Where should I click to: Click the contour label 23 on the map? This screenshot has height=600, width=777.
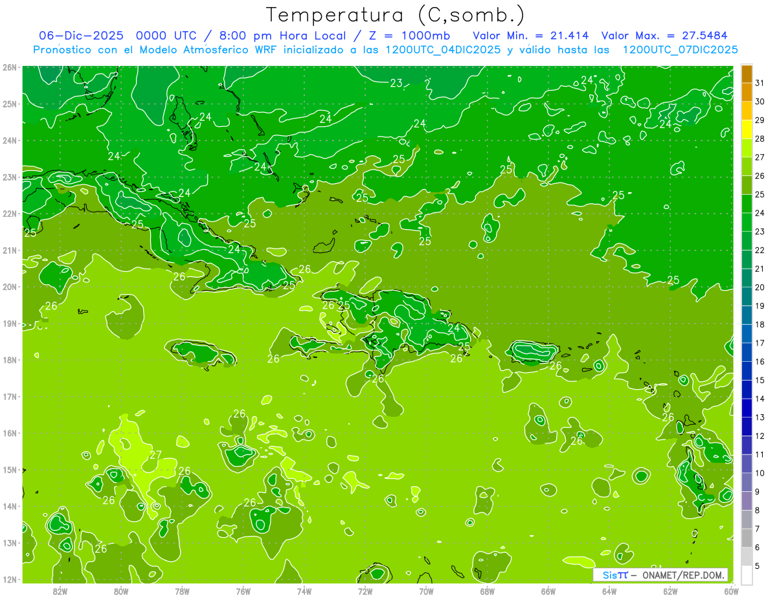(396, 82)
